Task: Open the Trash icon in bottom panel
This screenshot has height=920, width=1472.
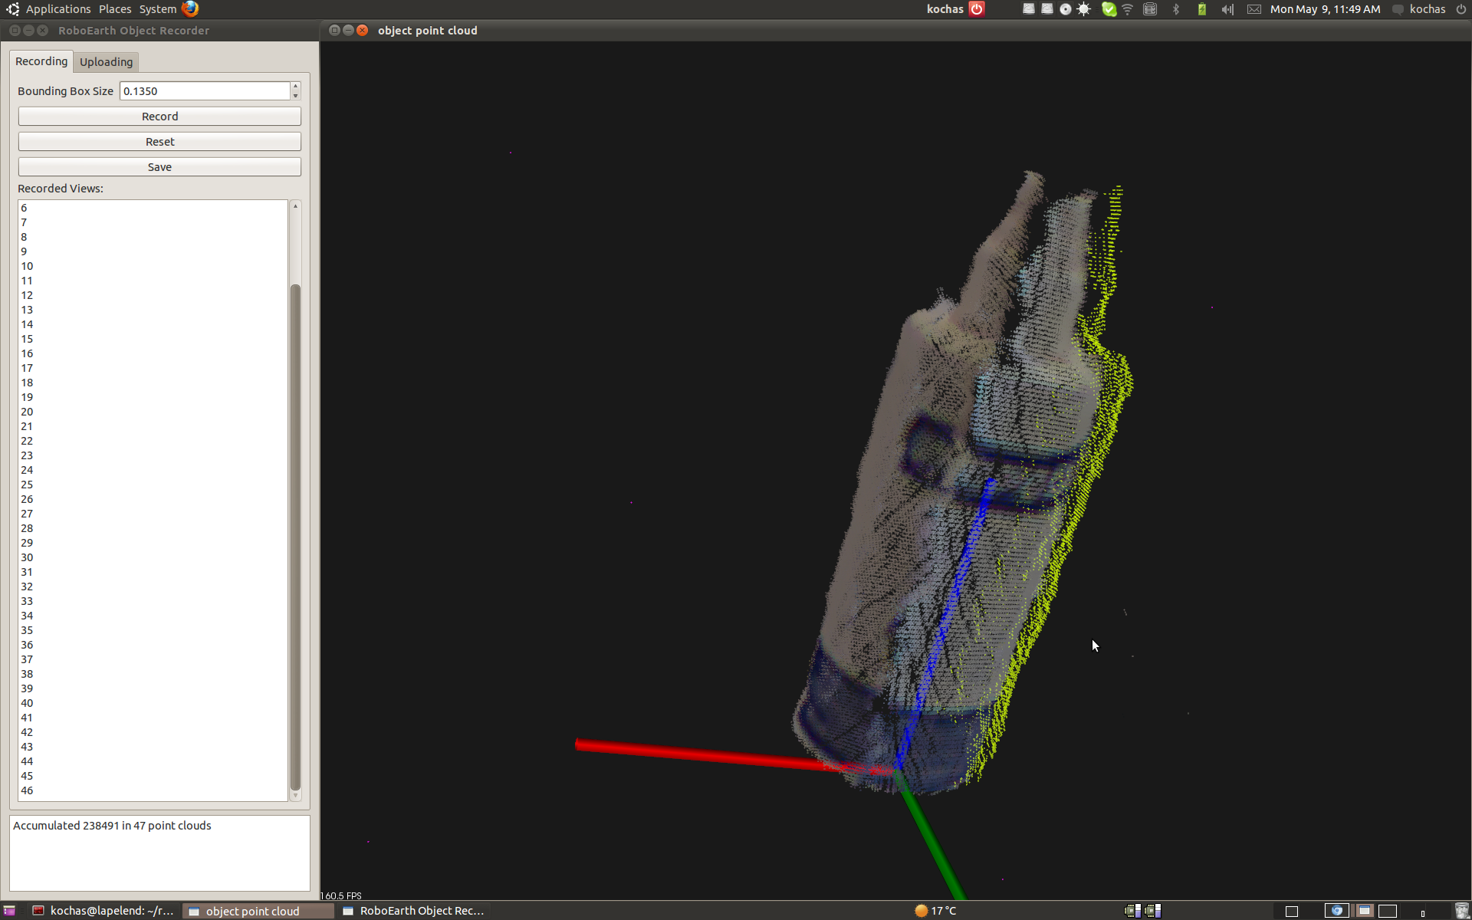Action: point(1462,911)
